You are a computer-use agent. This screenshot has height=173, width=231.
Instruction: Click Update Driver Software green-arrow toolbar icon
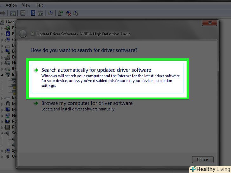(x=61, y=13)
